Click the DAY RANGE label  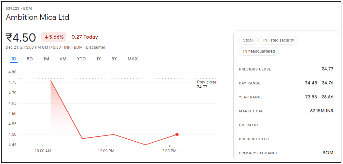point(250,83)
